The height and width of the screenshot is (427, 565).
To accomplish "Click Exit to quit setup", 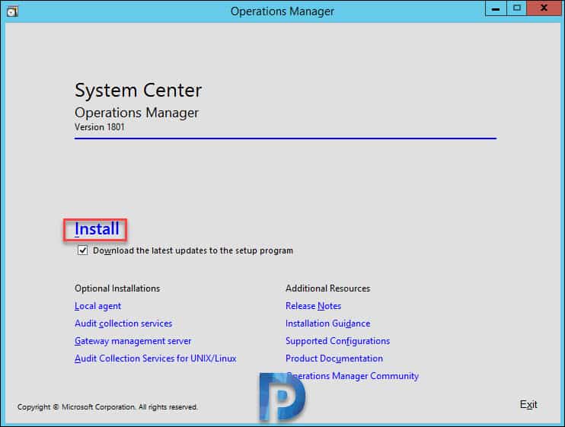I will click(528, 405).
